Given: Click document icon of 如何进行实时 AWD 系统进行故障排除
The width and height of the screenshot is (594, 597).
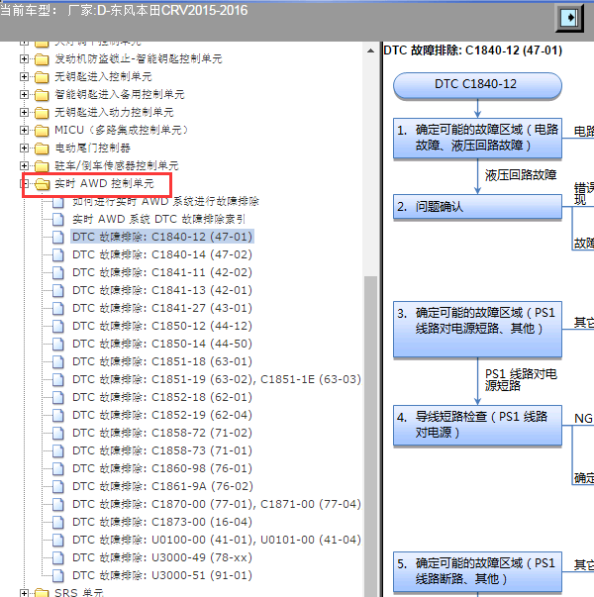Looking at the screenshot, I should coord(57,202).
